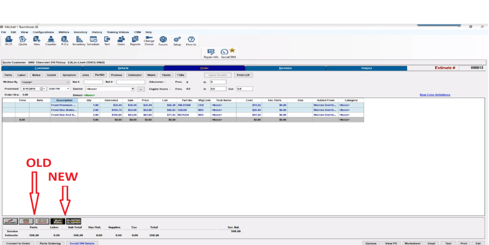Click the Hat # input field
Viewport: 489px width, 245px height.
93,82
